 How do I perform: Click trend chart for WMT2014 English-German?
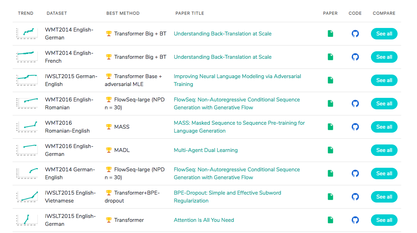[26, 34]
